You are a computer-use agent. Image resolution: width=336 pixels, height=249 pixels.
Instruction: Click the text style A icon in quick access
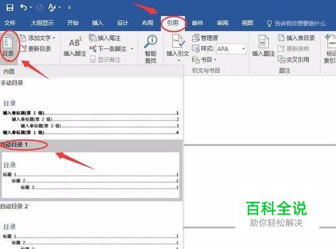[52, 7]
